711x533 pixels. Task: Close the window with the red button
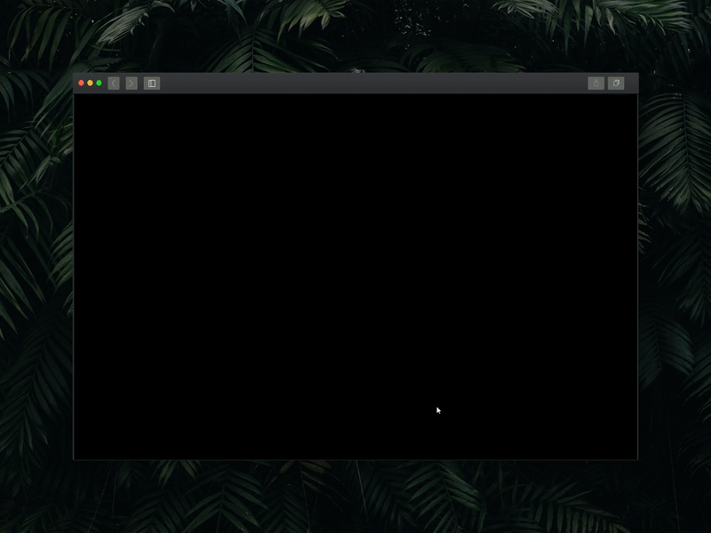(x=81, y=83)
